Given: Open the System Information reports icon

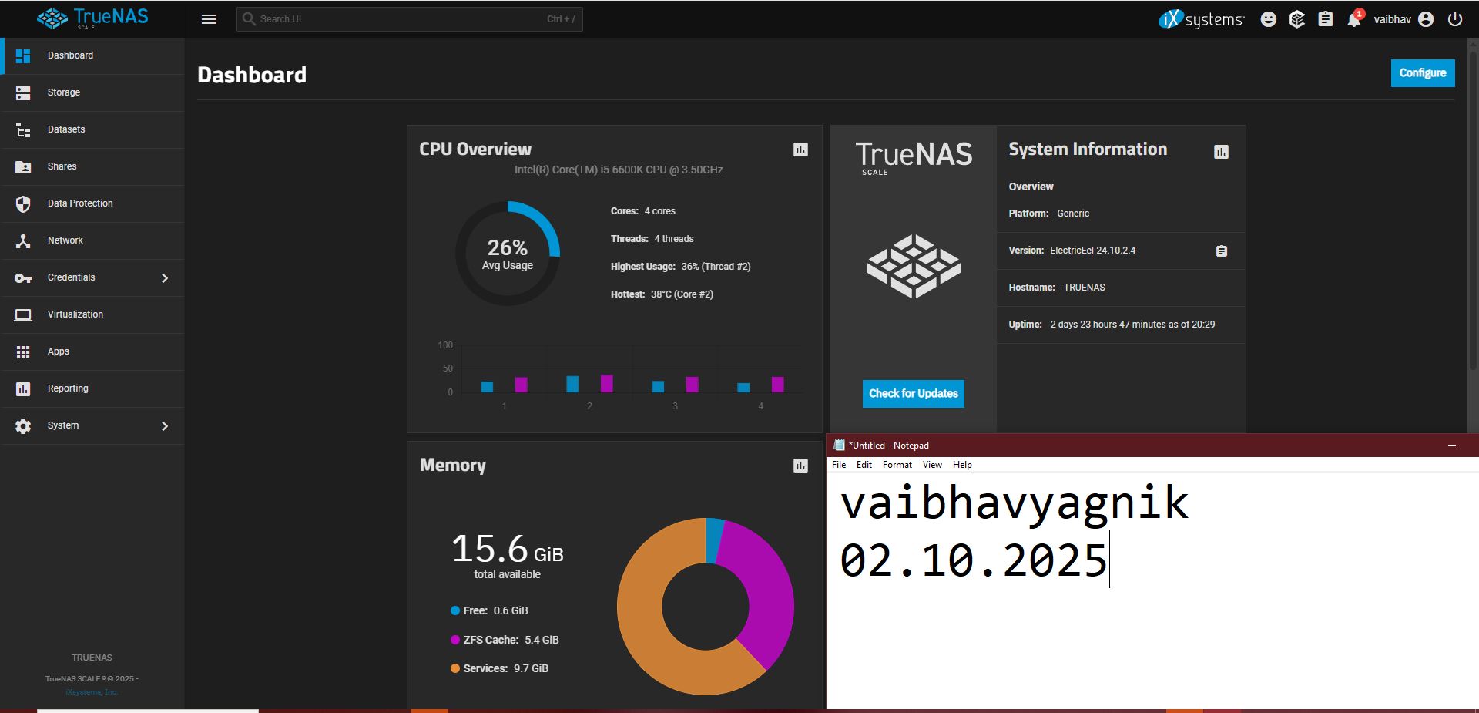Looking at the screenshot, I should [1221, 152].
